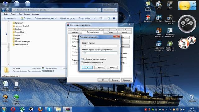Confirm the password dialog with OK
This screenshot has width=199, height=112.
[x=87, y=68]
